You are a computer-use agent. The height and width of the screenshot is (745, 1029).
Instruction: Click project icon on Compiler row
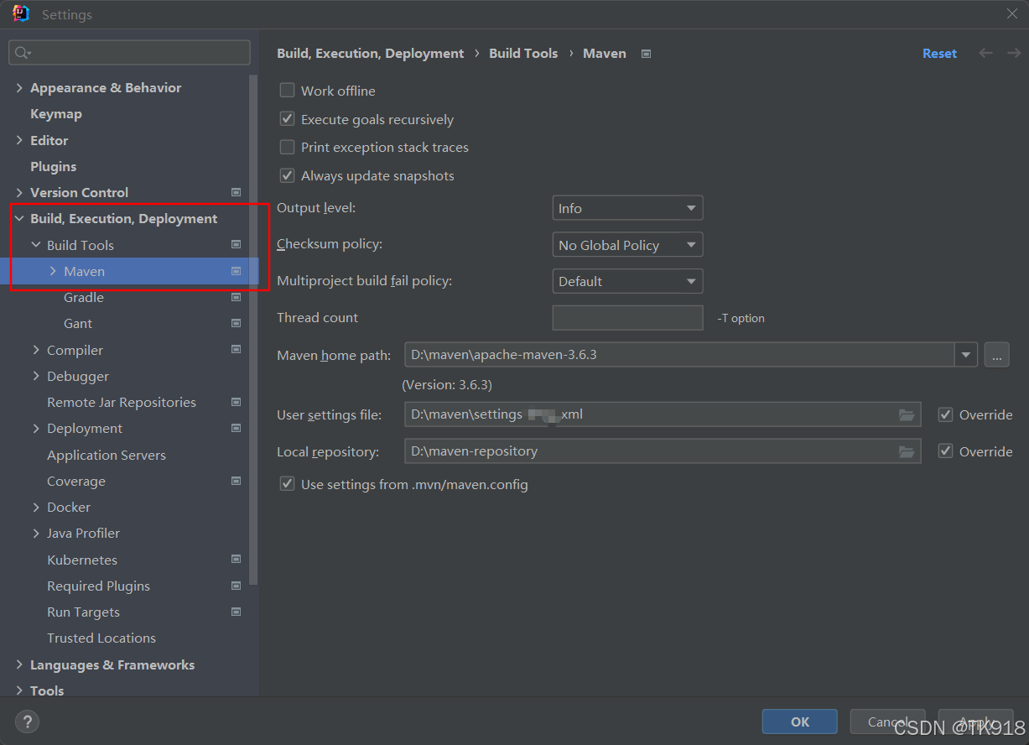[x=236, y=350]
